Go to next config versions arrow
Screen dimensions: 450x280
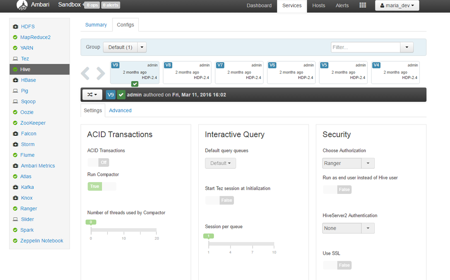101,73
